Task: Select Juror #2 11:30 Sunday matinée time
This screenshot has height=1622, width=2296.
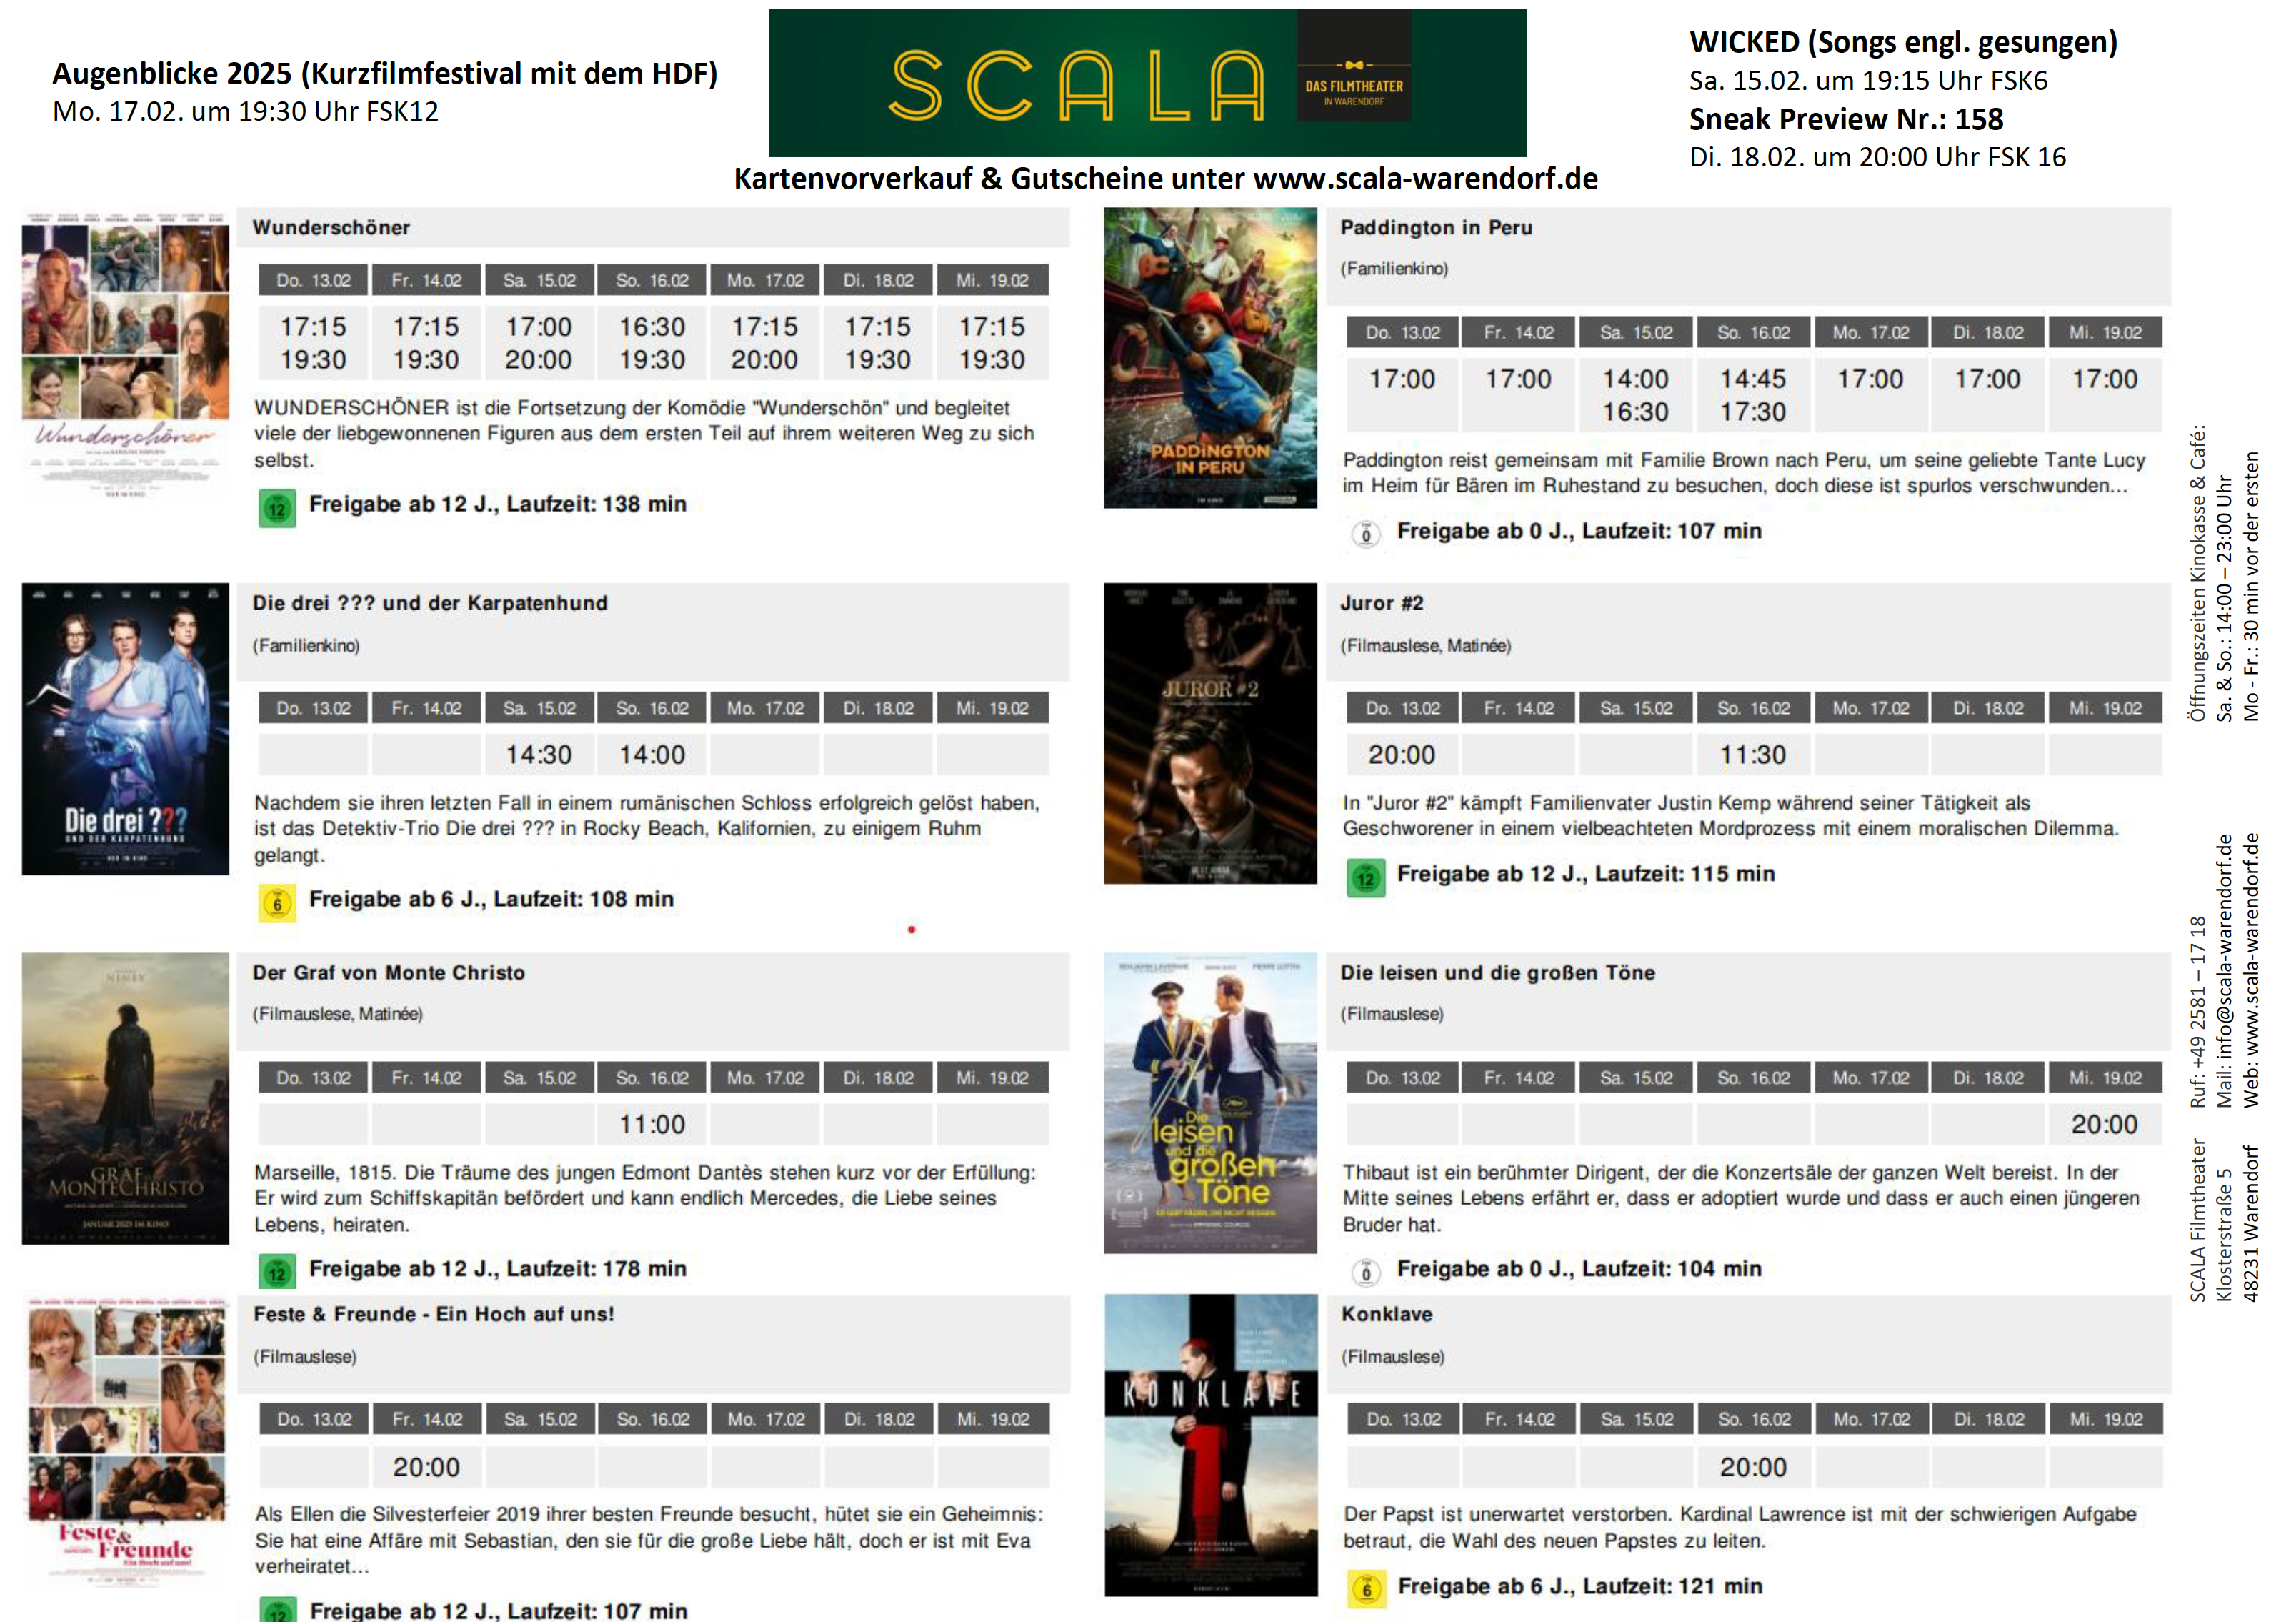Action: click(x=1753, y=755)
